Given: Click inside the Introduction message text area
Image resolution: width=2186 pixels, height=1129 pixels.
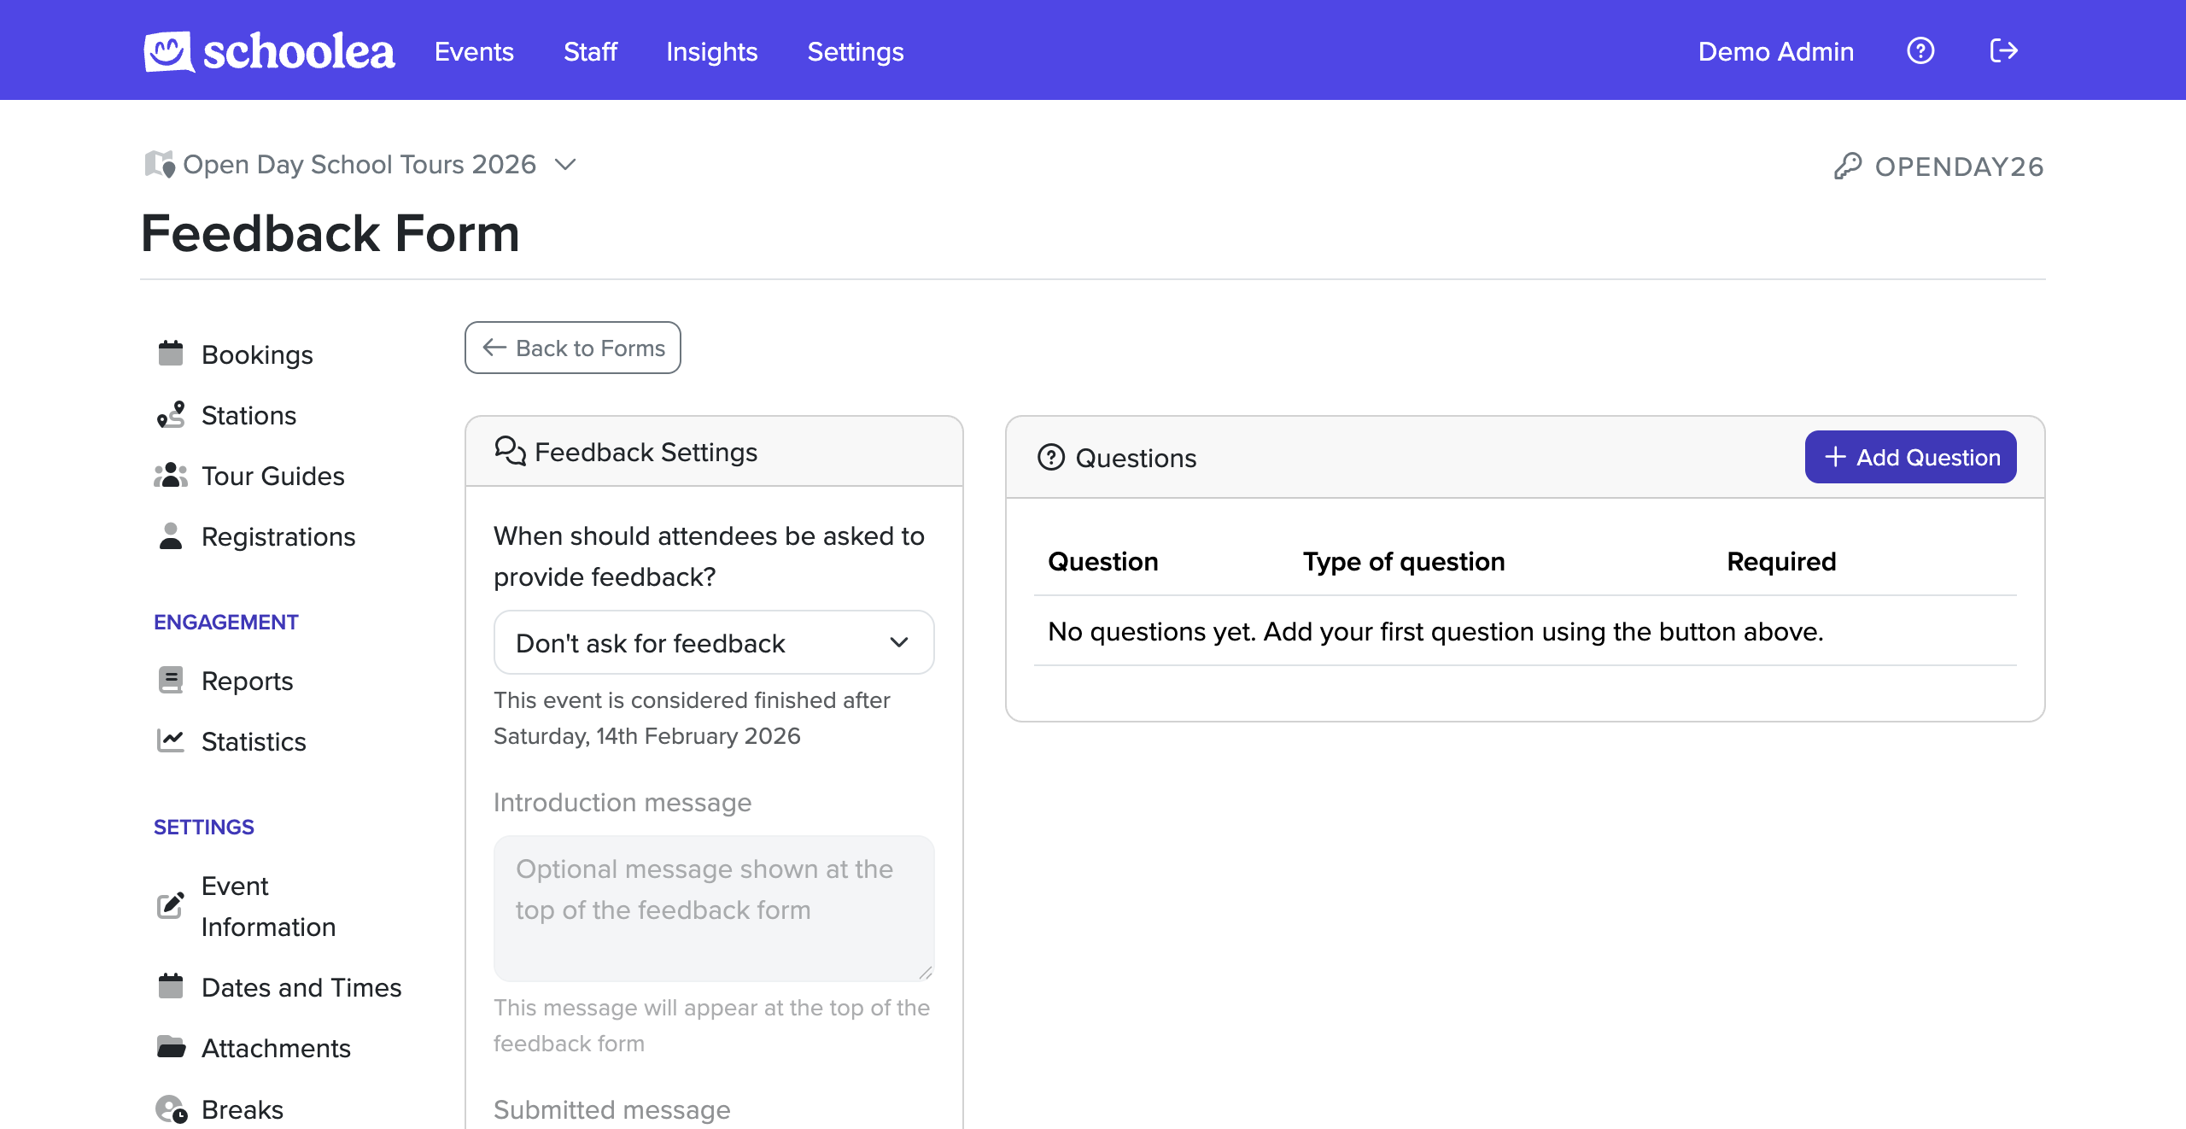Looking at the screenshot, I should coord(714,908).
